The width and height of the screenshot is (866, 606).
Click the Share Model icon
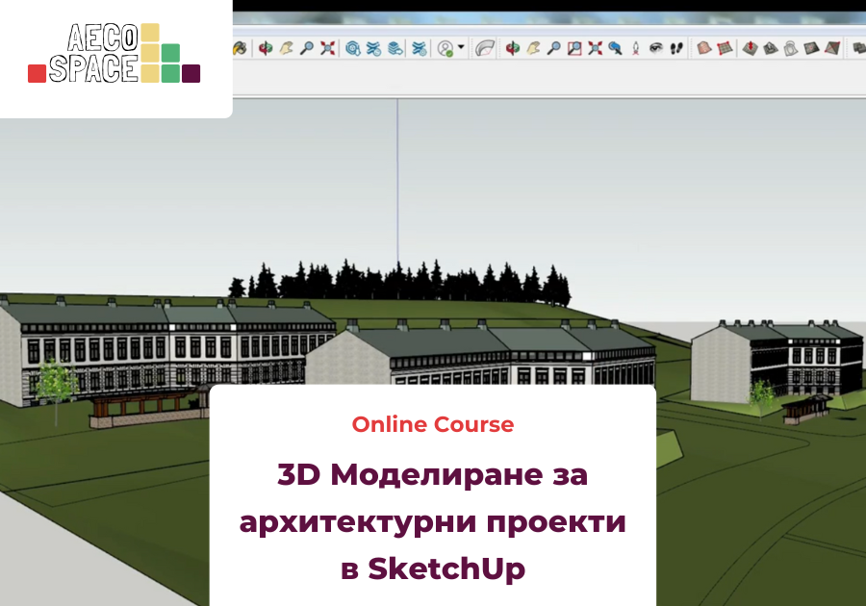[373, 47]
